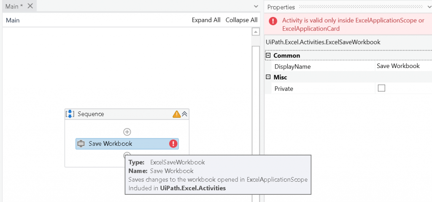Close the Main tab with X
This screenshot has width=432, height=202.
(30, 6)
